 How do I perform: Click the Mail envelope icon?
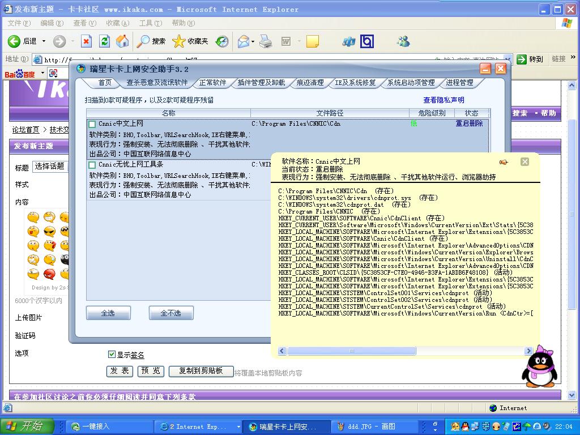[243, 41]
